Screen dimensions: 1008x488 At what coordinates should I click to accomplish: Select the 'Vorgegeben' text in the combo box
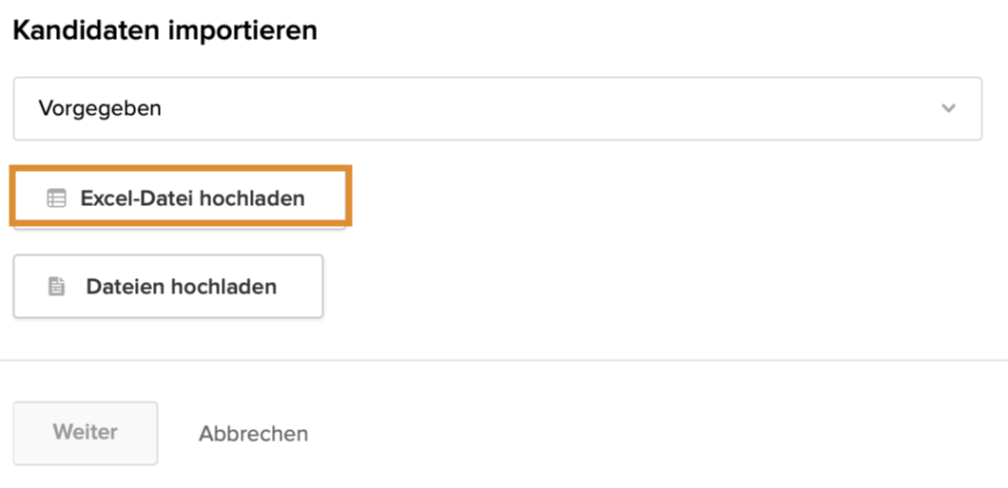point(100,108)
